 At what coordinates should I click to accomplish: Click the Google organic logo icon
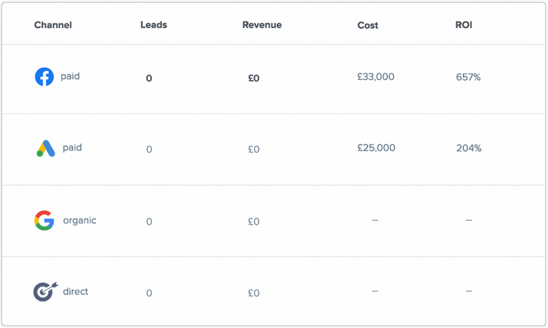(x=44, y=220)
